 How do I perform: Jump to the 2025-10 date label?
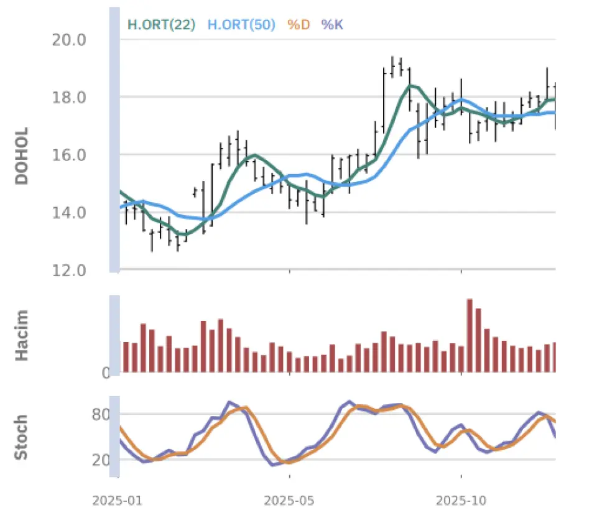(x=461, y=501)
